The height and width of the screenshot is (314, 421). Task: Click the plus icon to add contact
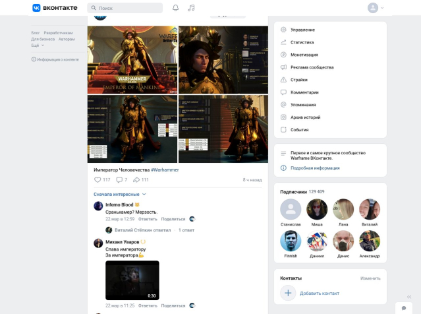[x=288, y=293]
